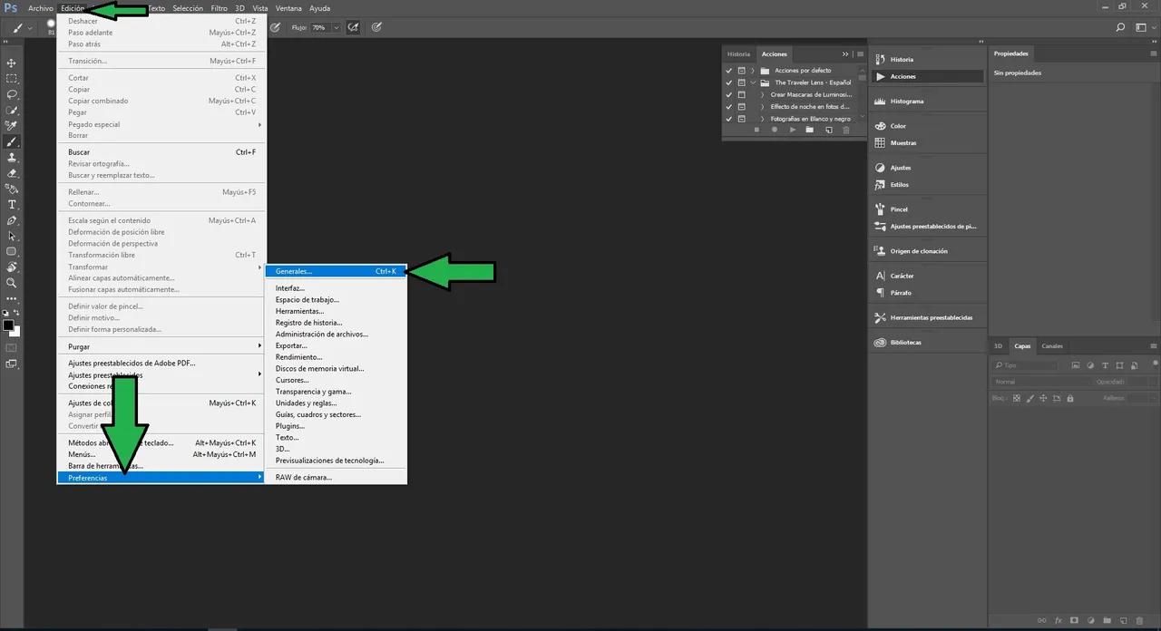This screenshot has width=1161, height=631.
Task: Select the Brush tool in the toolbox
Action: pos(12,141)
